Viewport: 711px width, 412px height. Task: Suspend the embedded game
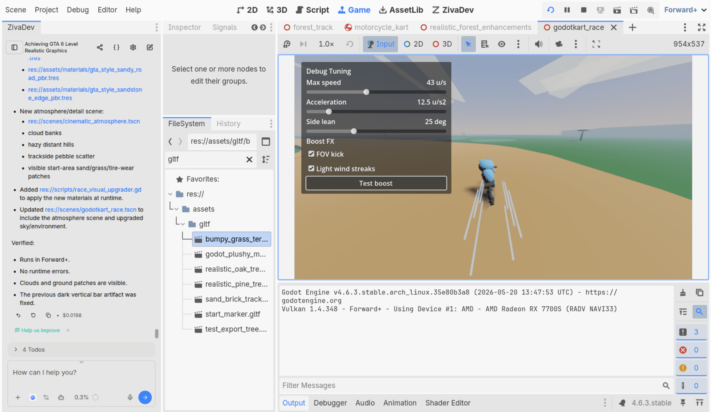click(287, 44)
